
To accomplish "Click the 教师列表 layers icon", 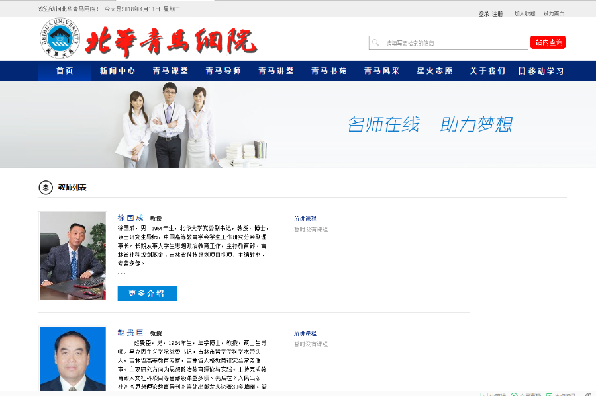I will (46, 187).
